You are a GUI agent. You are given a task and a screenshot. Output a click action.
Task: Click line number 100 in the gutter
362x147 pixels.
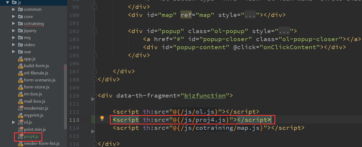tap(74, 15)
